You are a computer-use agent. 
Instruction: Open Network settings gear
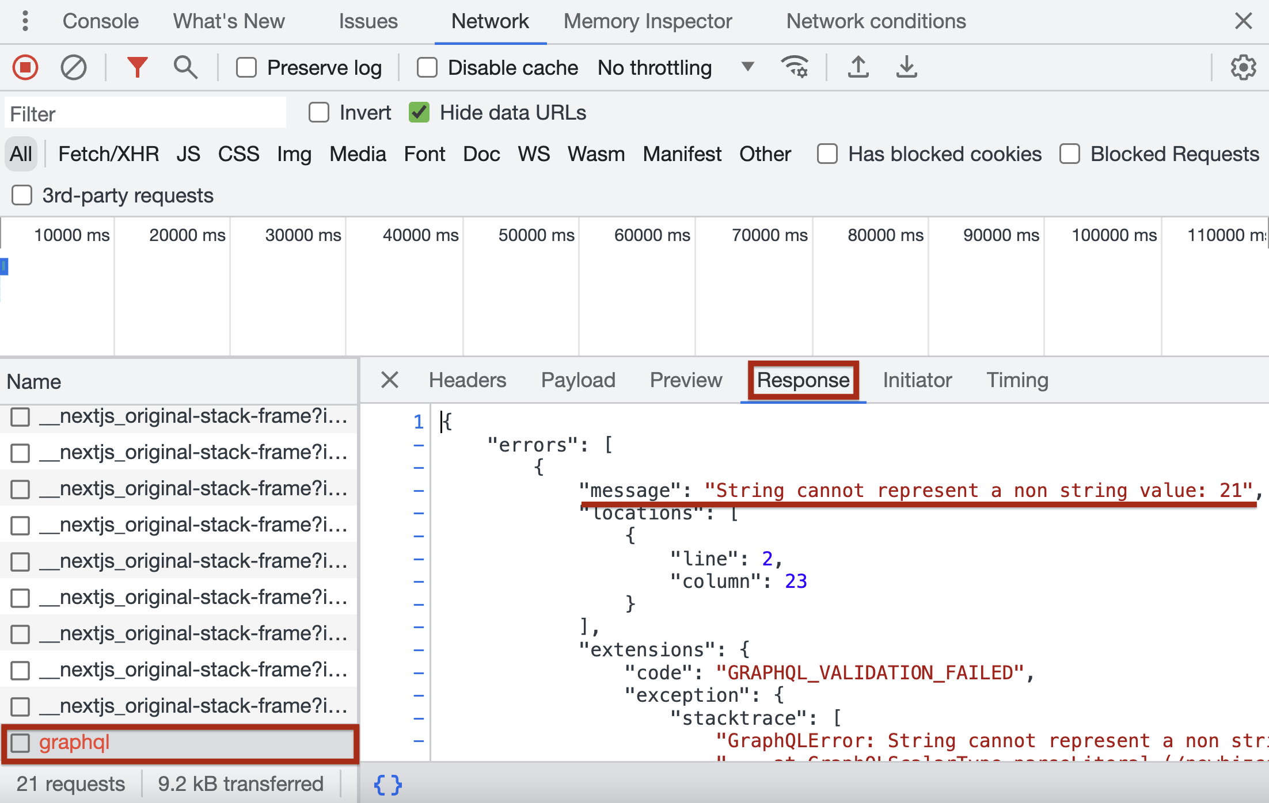[1243, 68]
